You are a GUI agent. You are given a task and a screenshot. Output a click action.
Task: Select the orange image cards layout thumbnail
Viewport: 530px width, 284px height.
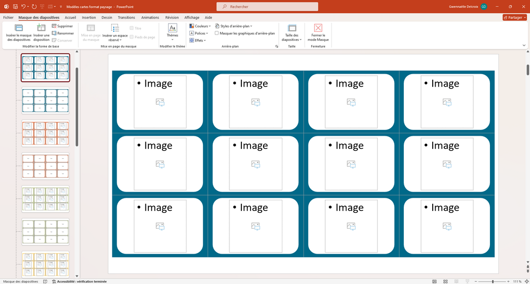45,133
